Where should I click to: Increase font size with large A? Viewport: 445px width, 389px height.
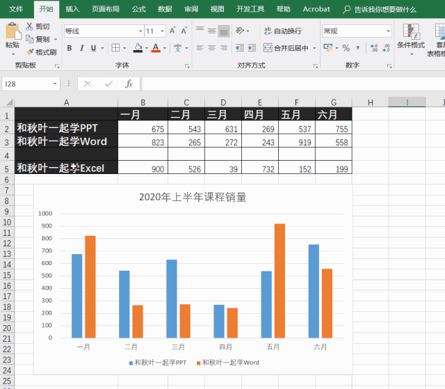[x=172, y=31]
